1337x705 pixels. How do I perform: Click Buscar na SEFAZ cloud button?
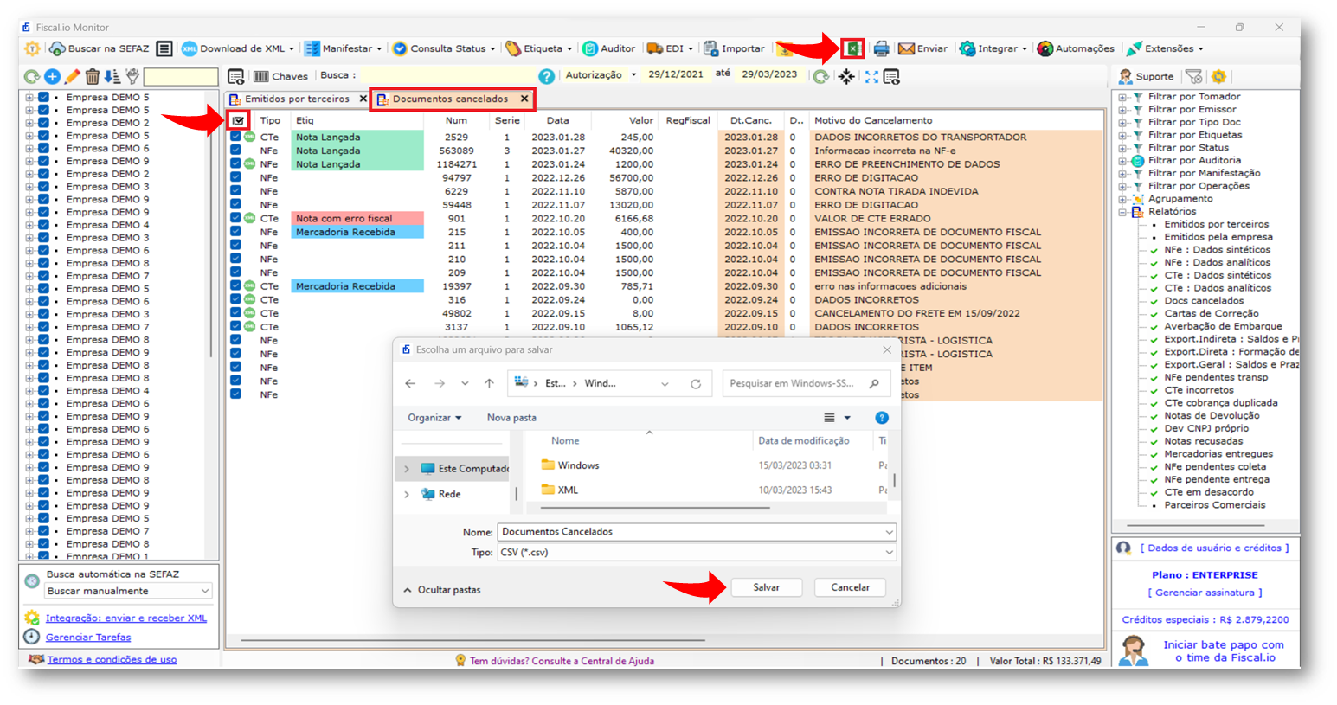coord(99,48)
